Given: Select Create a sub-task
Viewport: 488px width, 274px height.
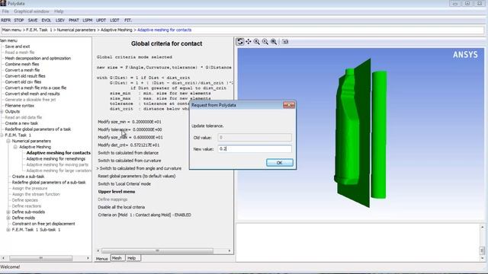Looking at the screenshot, I should [x=28, y=177].
